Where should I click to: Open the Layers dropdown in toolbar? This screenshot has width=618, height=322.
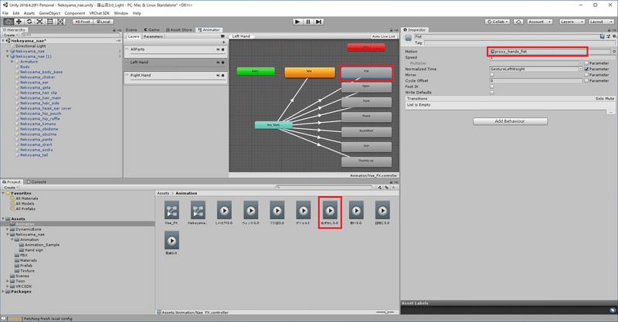pos(571,22)
